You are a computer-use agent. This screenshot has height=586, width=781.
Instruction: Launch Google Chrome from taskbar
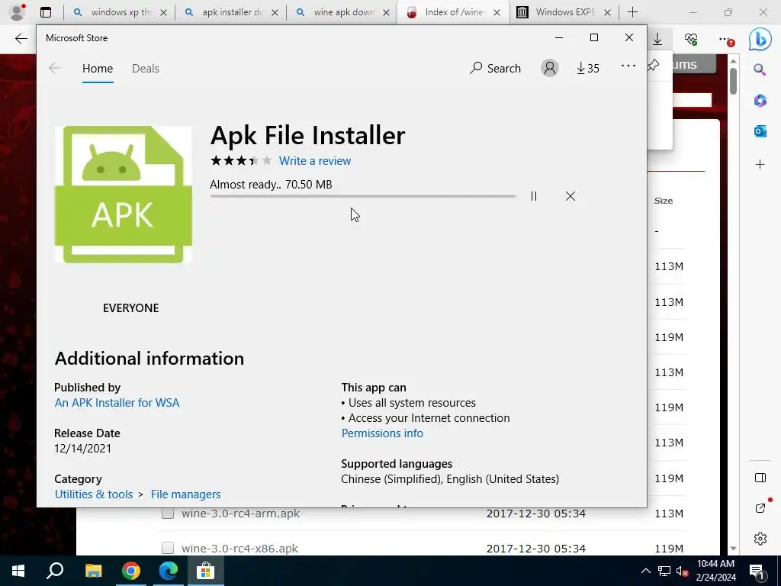[x=130, y=571]
